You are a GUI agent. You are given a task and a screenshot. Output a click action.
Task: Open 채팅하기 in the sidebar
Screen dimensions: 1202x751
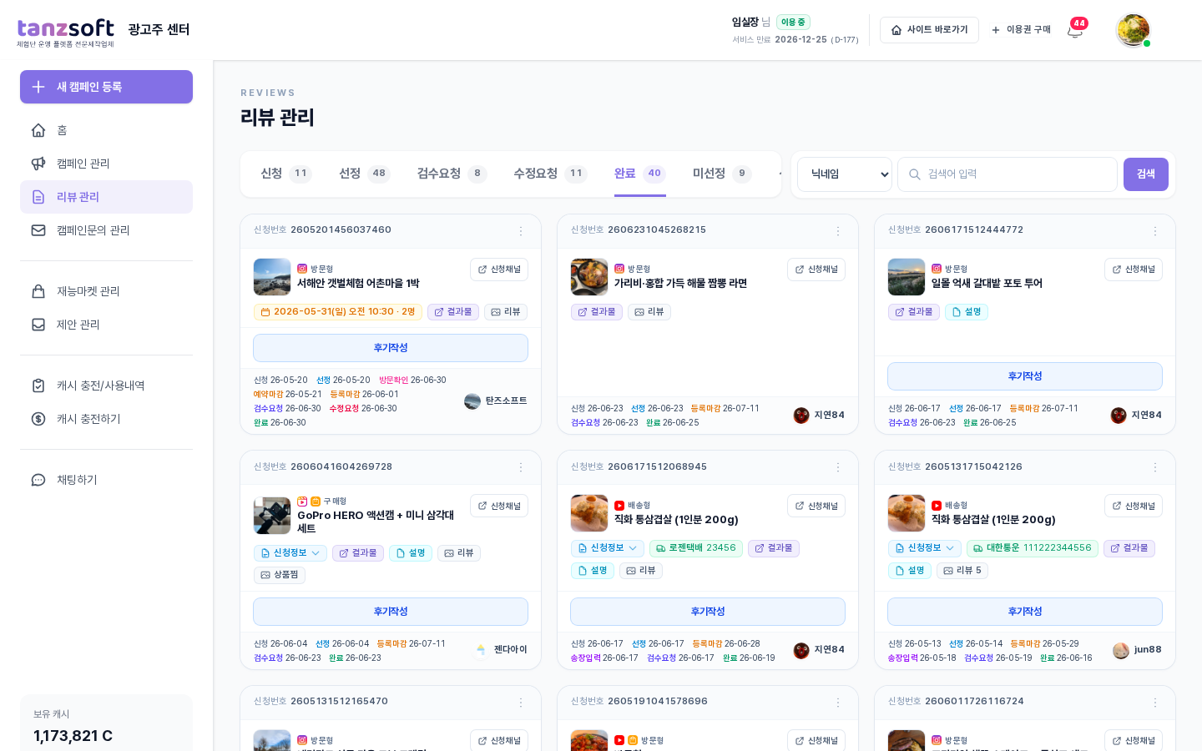point(106,480)
